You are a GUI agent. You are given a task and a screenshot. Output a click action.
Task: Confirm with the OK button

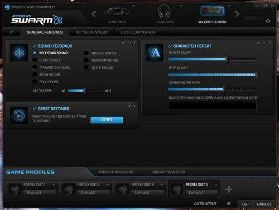tap(245, 204)
